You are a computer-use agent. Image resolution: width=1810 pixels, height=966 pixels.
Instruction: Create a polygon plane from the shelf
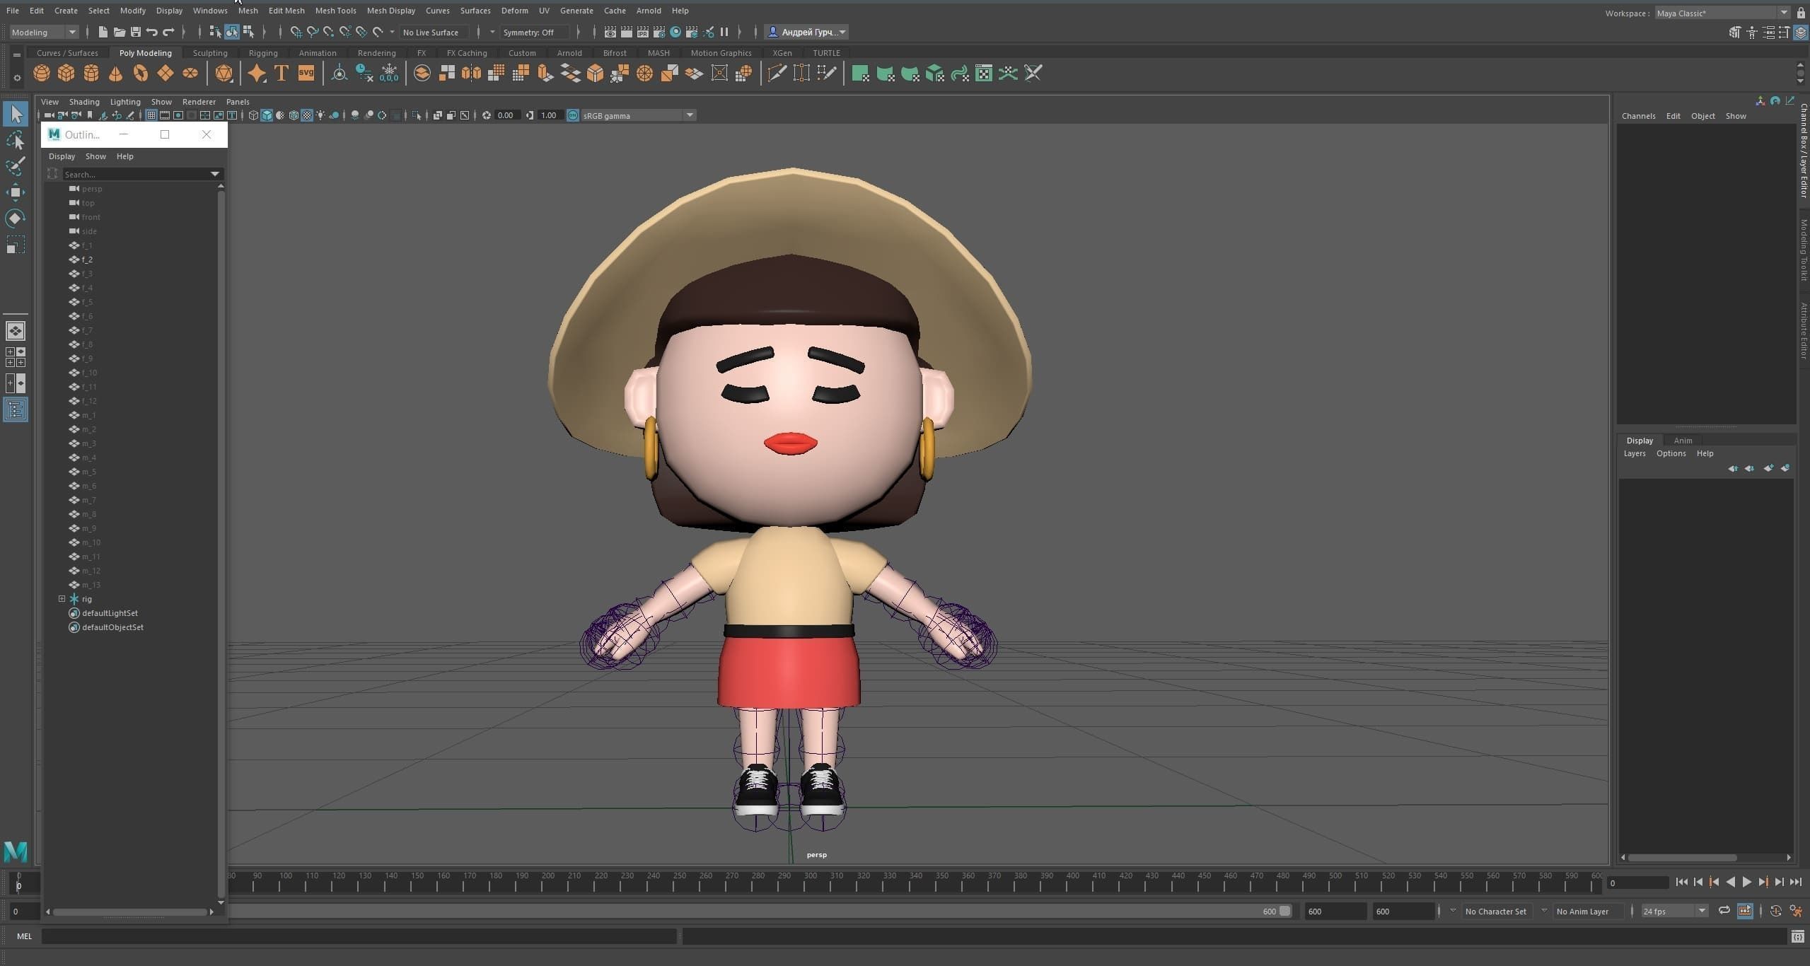(x=166, y=74)
